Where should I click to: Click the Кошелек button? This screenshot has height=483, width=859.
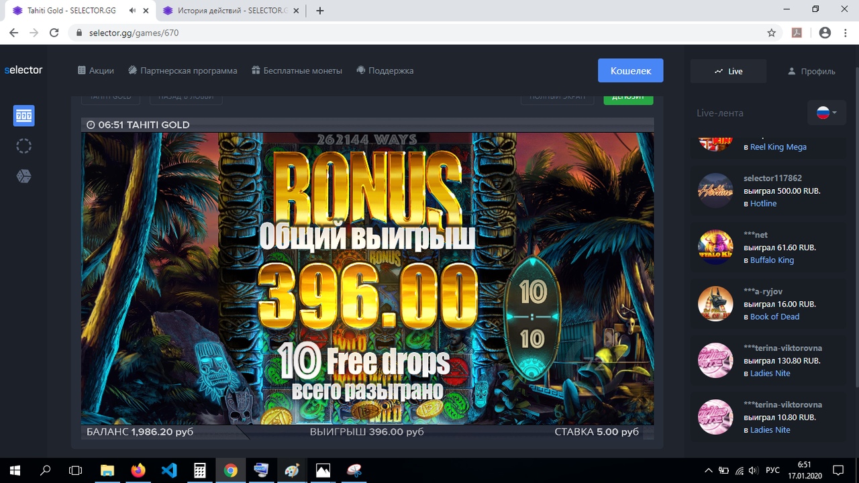point(630,70)
